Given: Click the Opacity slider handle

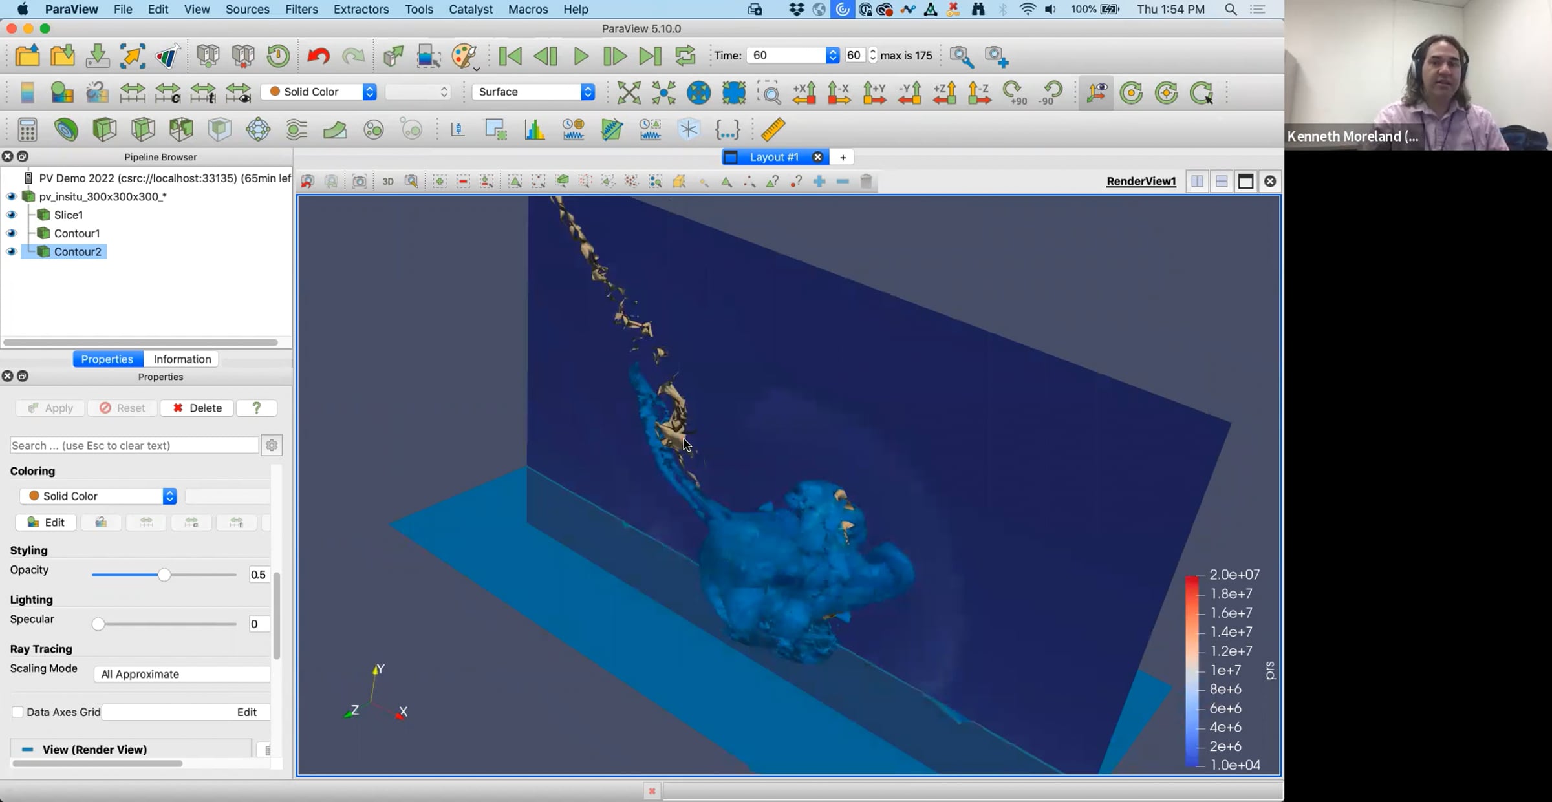Looking at the screenshot, I should 164,575.
